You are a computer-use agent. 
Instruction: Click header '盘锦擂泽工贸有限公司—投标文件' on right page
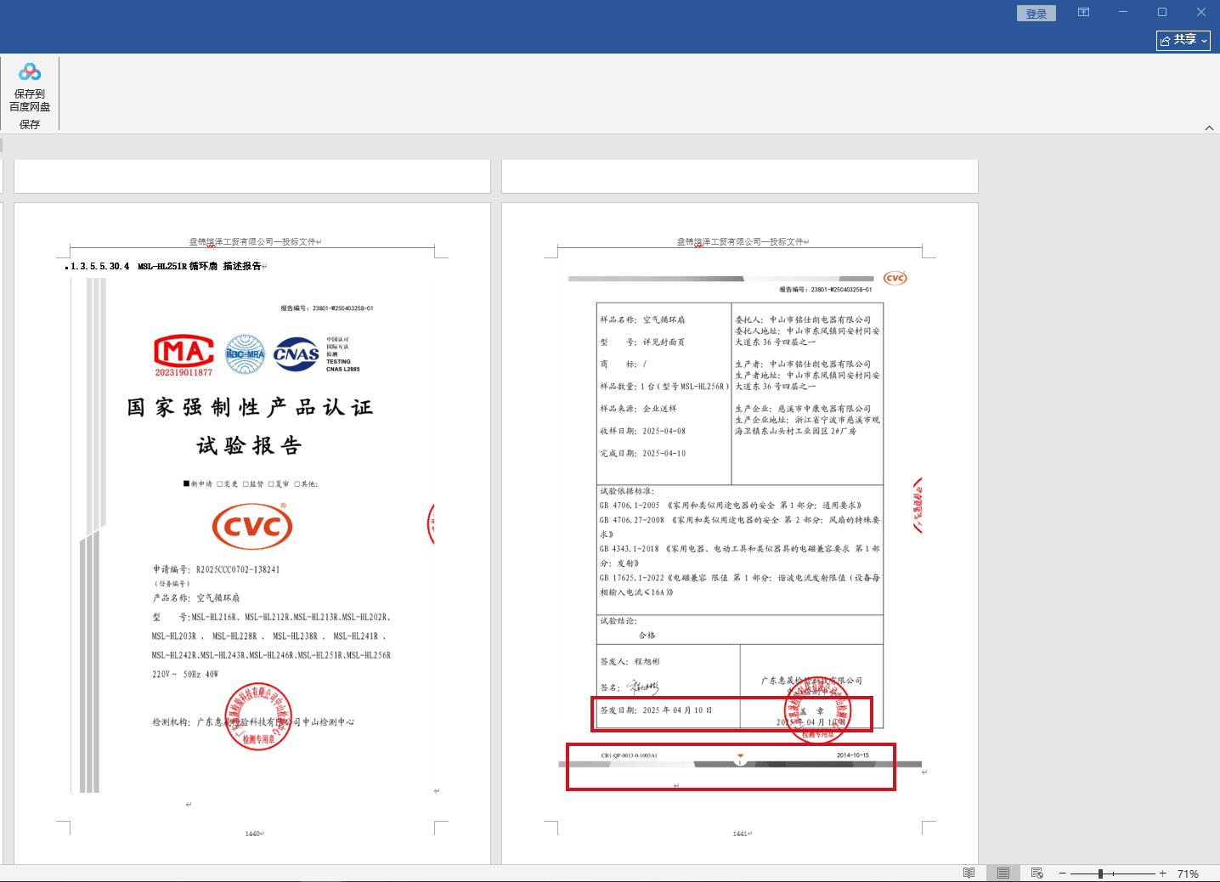click(741, 242)
